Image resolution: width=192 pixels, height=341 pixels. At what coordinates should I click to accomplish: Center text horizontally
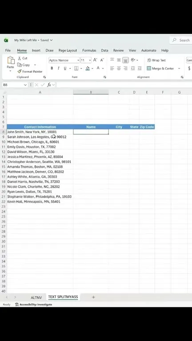[119, 68]
